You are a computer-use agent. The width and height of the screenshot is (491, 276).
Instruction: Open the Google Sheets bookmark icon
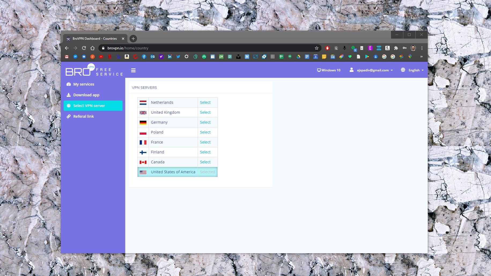point(281,57)
